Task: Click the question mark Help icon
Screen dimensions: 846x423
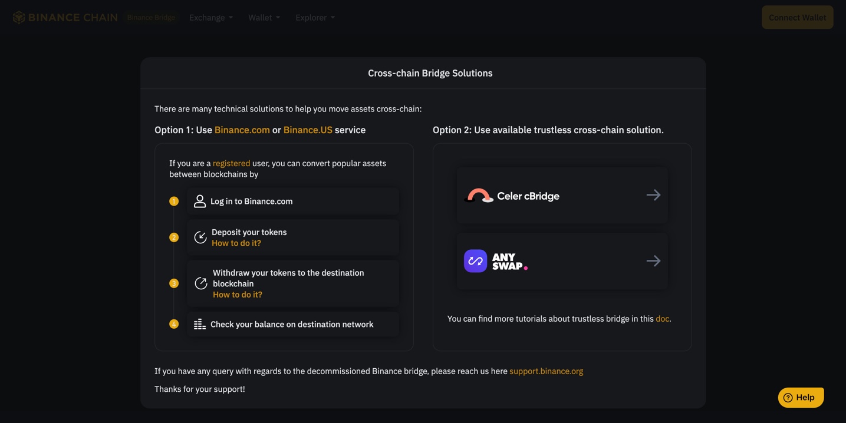Action: tap(788, 398)
